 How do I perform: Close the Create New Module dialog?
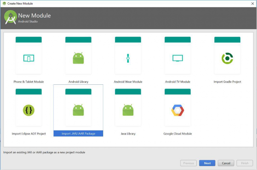[x=252, y=3]
